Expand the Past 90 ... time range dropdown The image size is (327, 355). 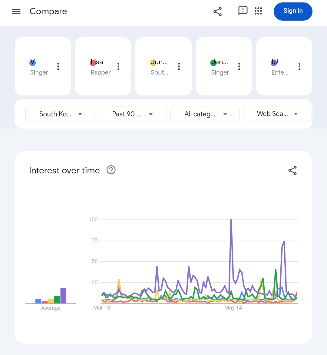coord(132,114)
